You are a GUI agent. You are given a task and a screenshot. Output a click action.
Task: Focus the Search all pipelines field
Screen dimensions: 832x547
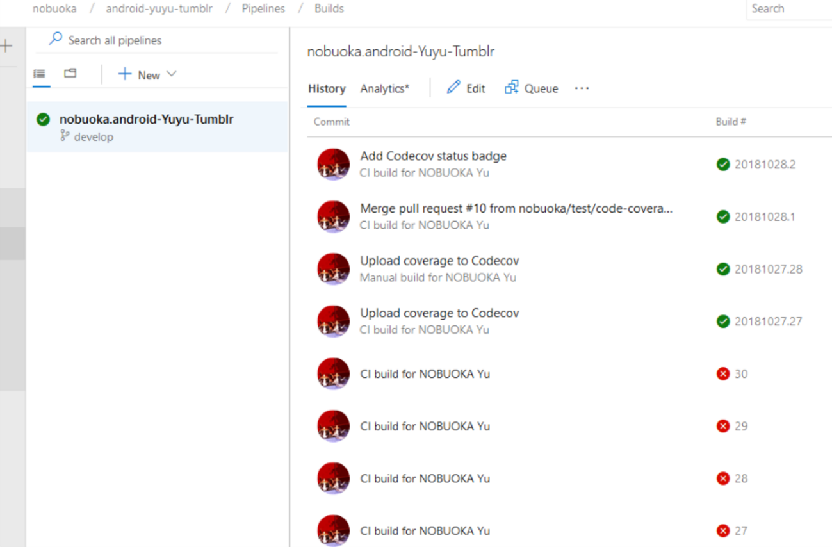coord(157,40)
